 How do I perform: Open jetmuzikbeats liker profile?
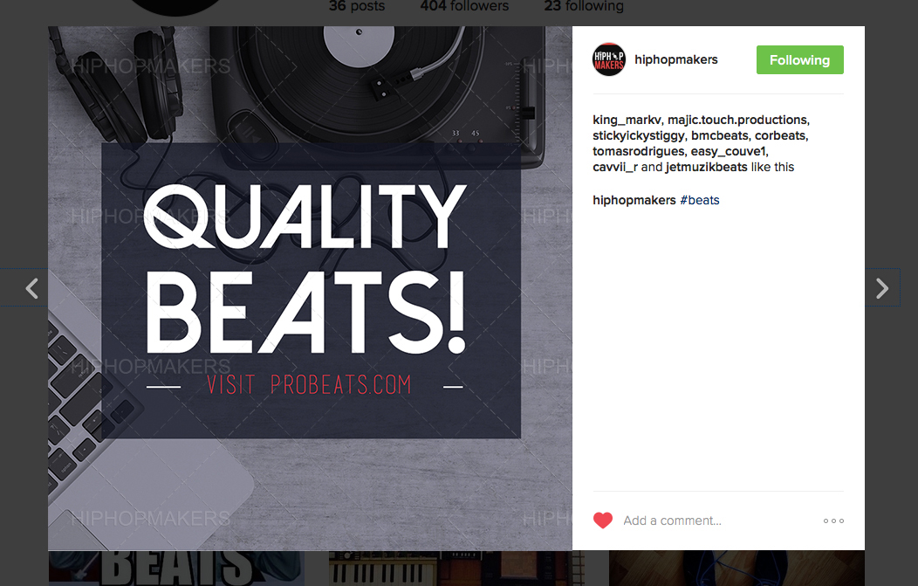click(706, 167)
